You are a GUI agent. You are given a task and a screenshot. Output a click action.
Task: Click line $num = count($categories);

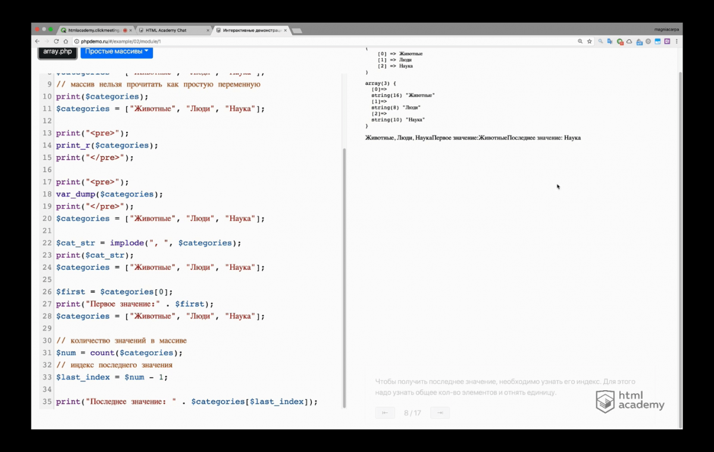[120, 353]
